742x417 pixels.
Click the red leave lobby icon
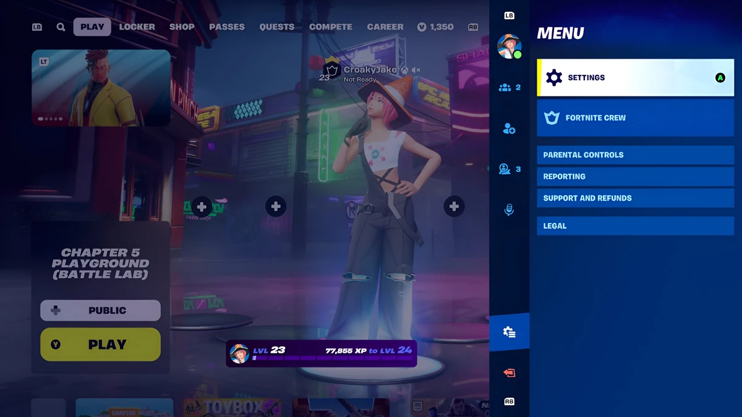click(508, 373)
